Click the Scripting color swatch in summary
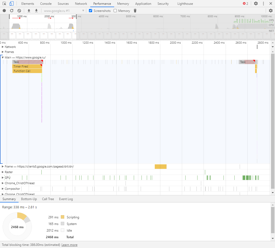This screenshot has width=275, height=248. [63, 217]
